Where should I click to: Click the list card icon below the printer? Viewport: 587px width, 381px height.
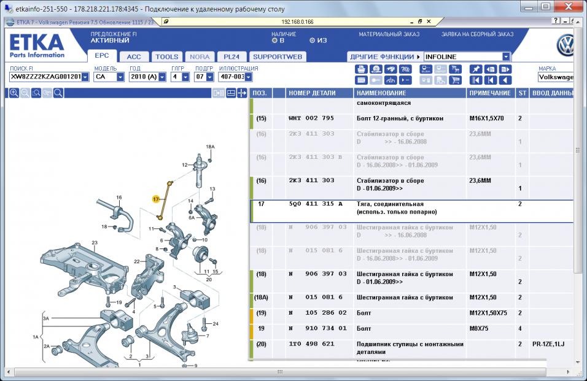pos(361,80)
